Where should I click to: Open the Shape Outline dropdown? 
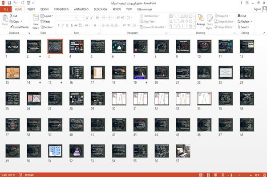click(x=224, y=22)
